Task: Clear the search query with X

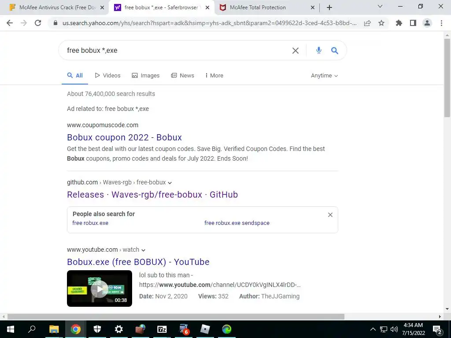Action: click(x=296, y=51)
